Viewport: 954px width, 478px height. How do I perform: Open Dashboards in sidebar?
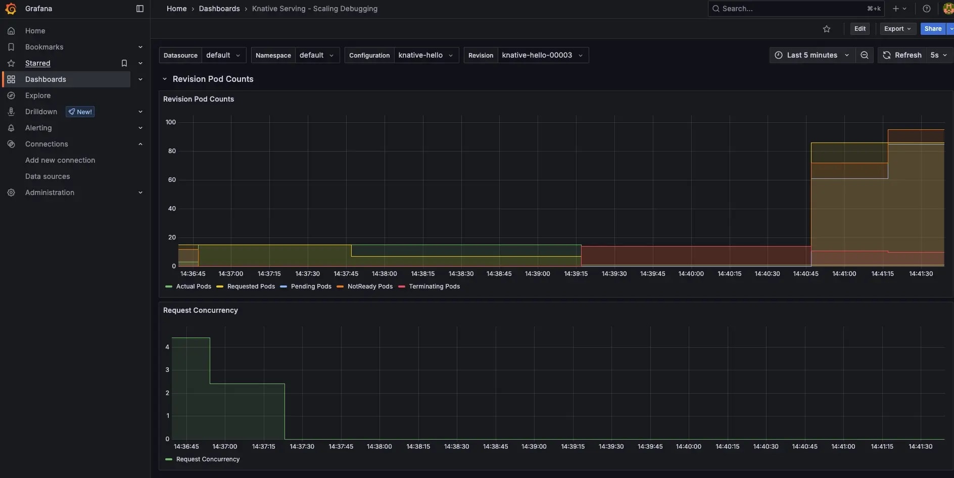click(45, 79)
